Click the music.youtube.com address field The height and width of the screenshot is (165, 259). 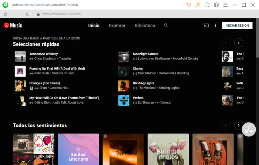point(62,14)
